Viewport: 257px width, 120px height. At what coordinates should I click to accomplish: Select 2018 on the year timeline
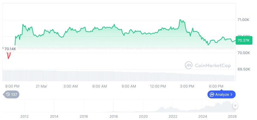click(x=114, y=116)
